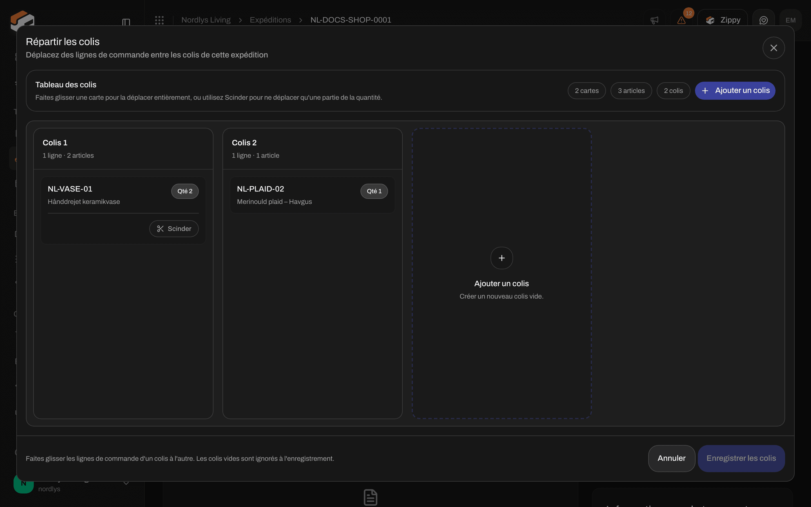
Task: Click the 2 colis chip
Action: tap(674, 90)
